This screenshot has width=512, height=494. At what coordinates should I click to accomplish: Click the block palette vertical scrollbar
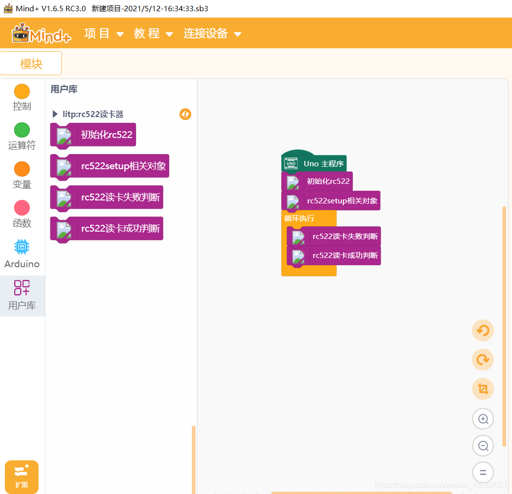click(x=194, y=459)
